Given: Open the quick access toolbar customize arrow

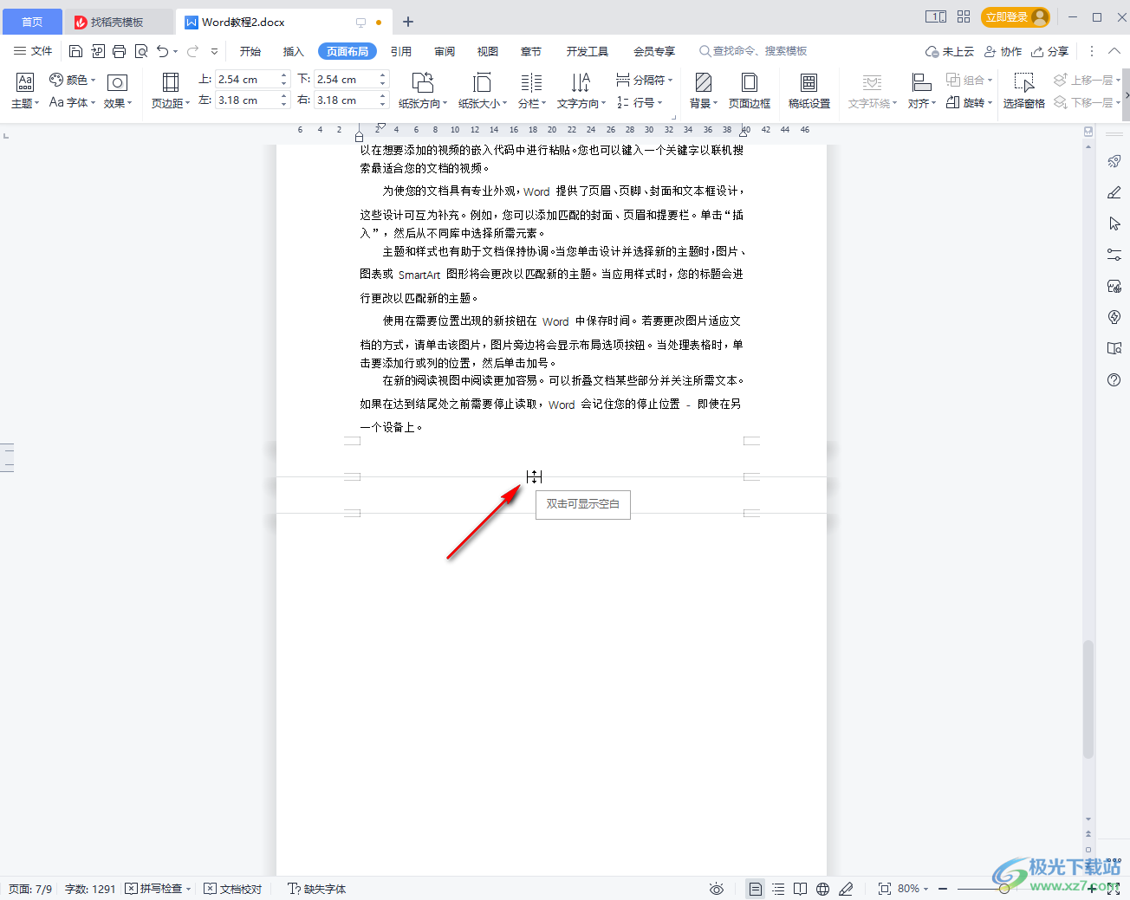Looking at the screenshot, I should pos(214,51).
